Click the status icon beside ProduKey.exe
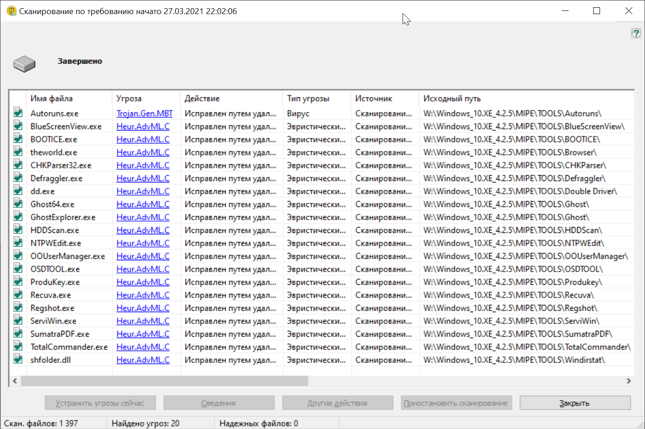The height and width of the screenshot is (429, 645). pyautogui.click(x=18, y=281)
